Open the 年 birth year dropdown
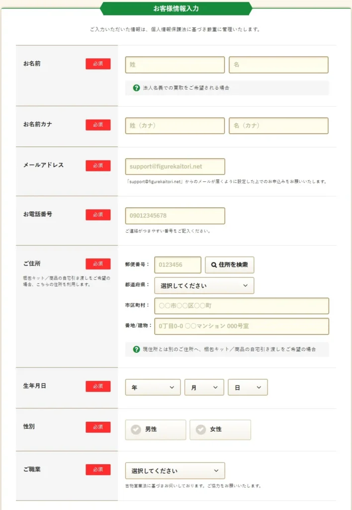Image resolution: width=352 pixels, height=510 pixels. coord(153,387)
